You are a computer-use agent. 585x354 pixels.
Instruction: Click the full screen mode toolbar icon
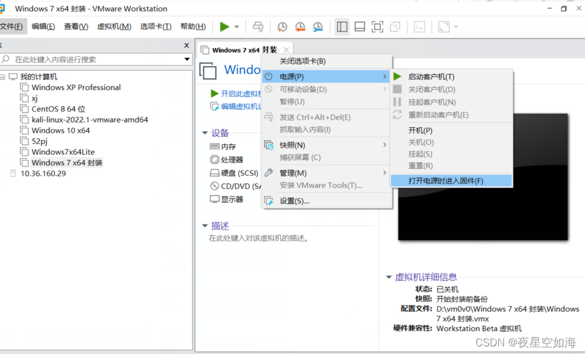pyautogui.click(x=376, y=26)
